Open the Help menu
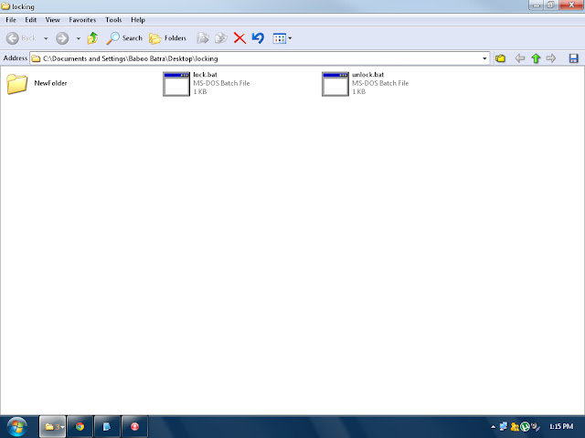This screenshot has width=585, height=438. (x=138, y=20)
